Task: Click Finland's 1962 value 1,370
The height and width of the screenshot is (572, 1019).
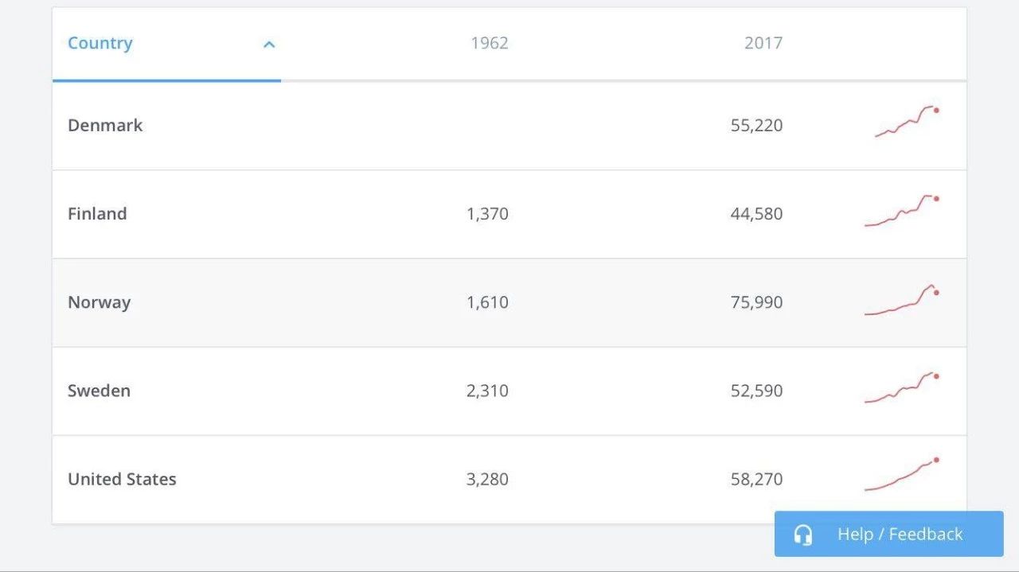Action: 487,214
